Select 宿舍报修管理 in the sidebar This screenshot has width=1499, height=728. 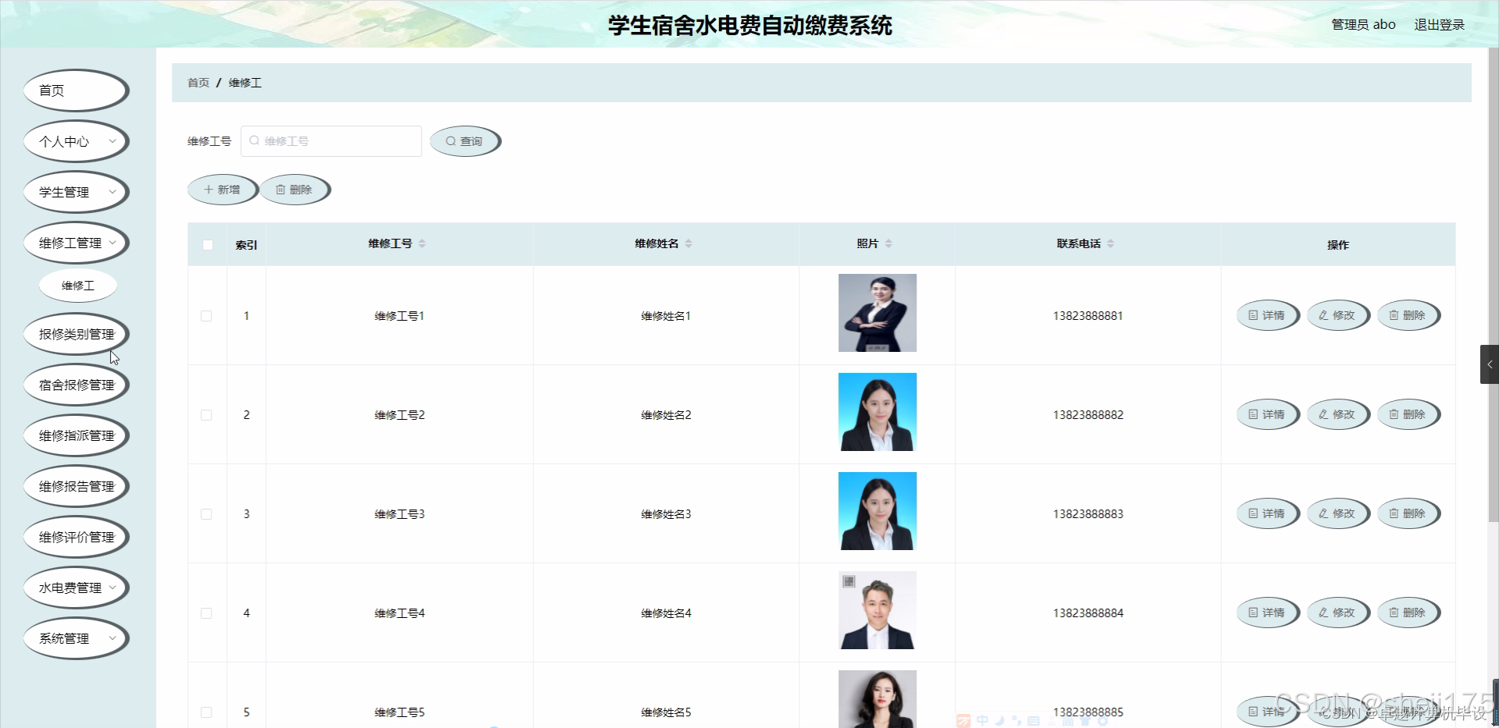point(76,384)
